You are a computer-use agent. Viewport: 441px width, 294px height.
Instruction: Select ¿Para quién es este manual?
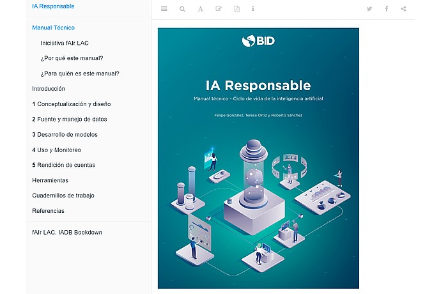(x=80, y=73)
